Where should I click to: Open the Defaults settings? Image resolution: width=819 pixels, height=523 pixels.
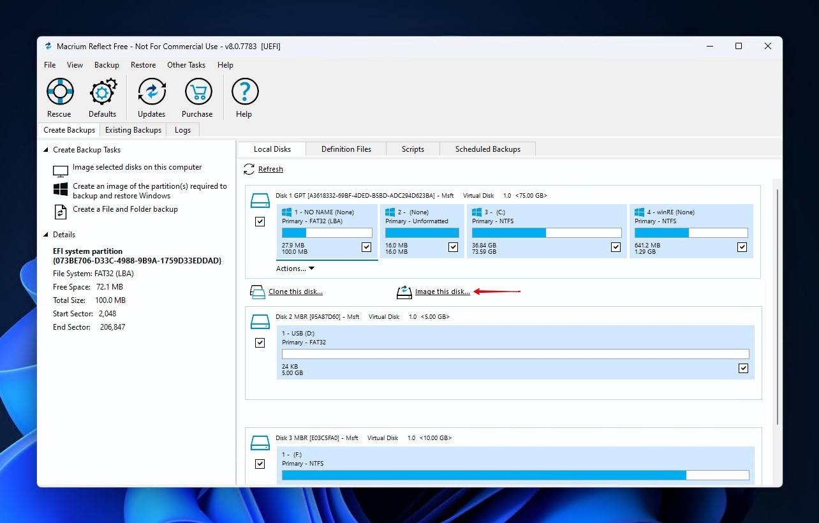(x=102, y=96)
